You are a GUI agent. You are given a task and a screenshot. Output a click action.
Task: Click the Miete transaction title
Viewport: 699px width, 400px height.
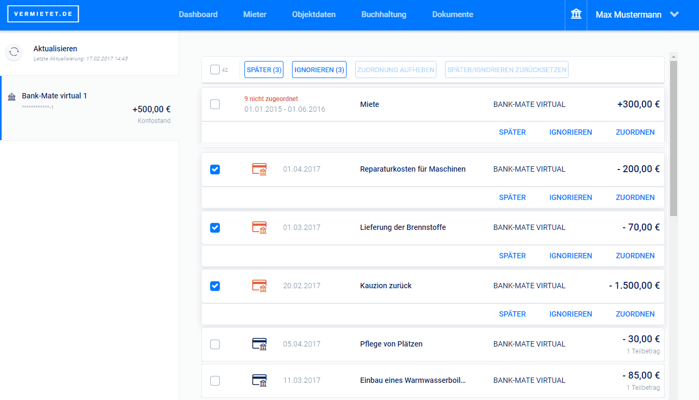[370, 104]
